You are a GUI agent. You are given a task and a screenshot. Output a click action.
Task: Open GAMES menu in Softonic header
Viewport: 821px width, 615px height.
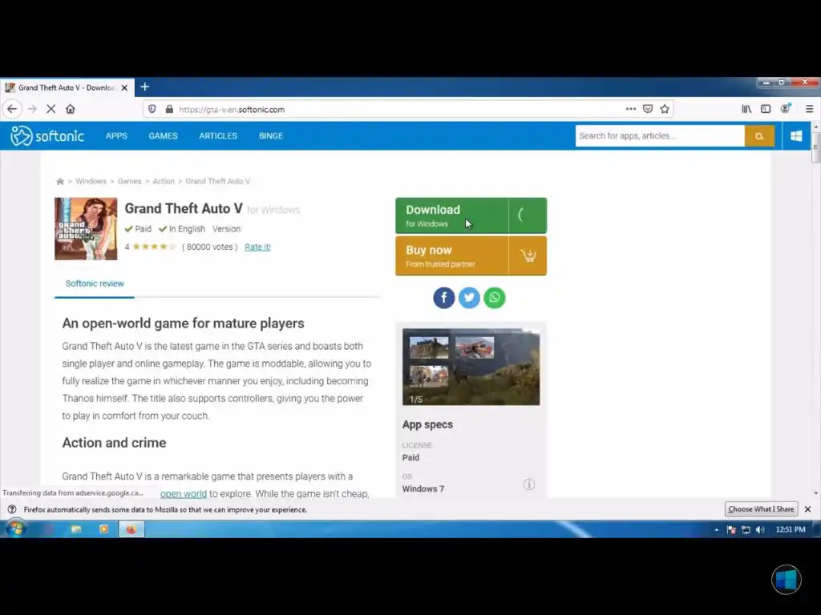coord(163,136)
